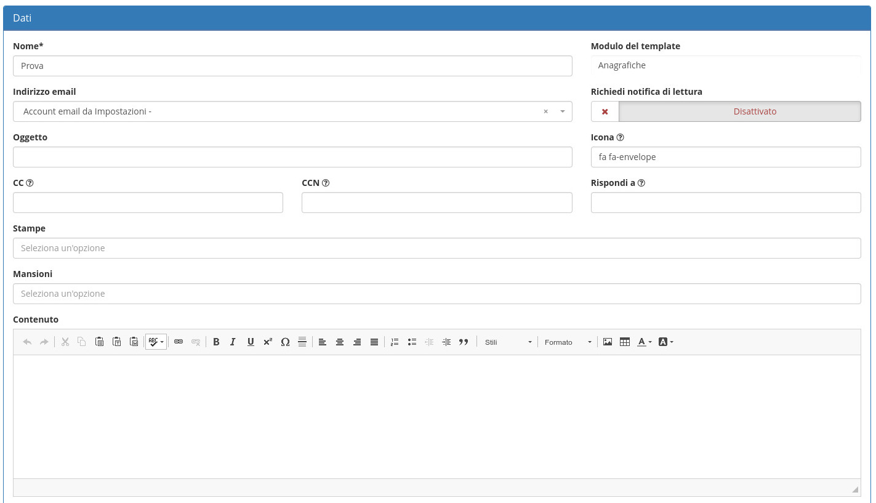Image resolution: width=876 pixels, height=503 pixels.
Task: Expand the Stili styles dropdown
Action: point(508,342)
